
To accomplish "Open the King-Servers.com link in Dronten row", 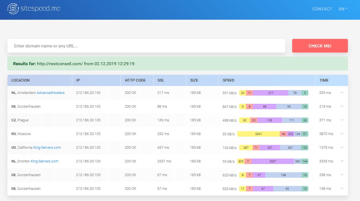I will (x=44, y=161).
